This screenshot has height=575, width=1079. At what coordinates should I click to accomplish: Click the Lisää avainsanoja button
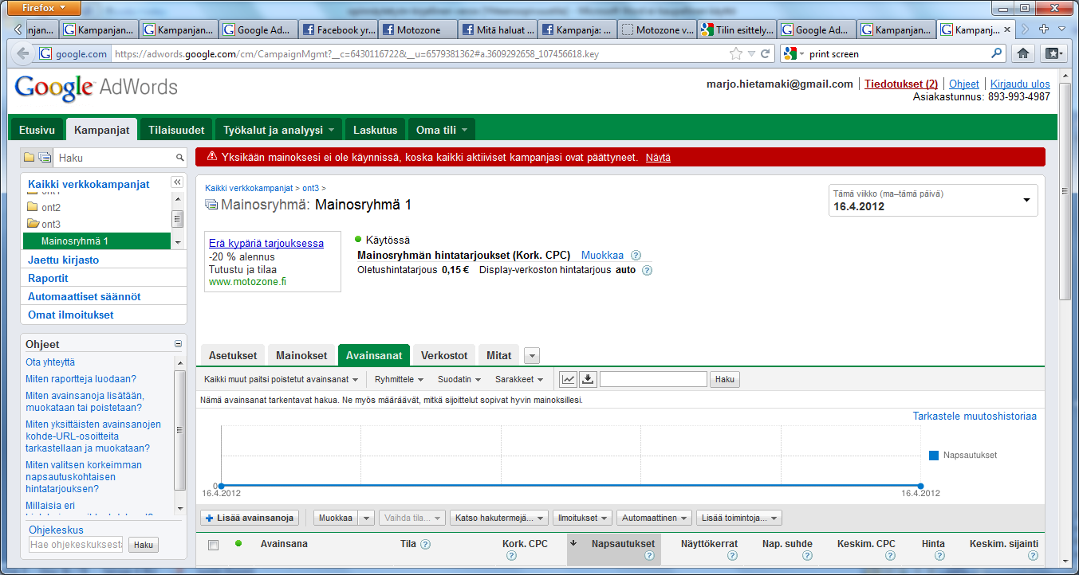tap(250, 518)
